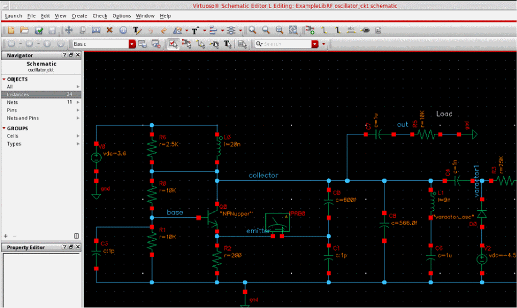
Task: Click the Zoom In magnifier icon
Action: coord(252,31)
